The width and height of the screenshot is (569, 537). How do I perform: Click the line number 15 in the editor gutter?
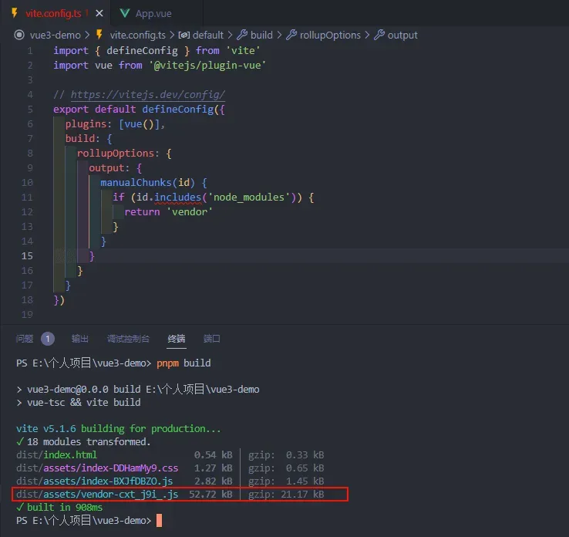(x=27, y=255)
